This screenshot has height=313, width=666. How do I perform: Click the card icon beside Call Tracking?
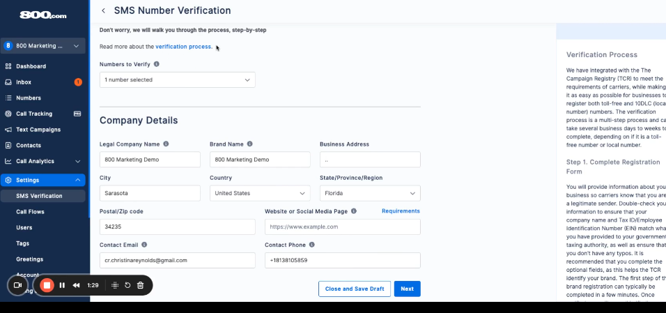pyautogui.click(x=77, y=114)
